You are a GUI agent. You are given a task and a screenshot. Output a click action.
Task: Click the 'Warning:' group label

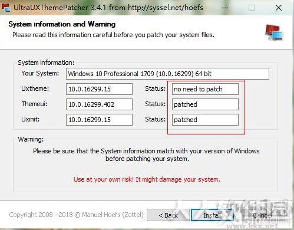click(x=31, y=139)
